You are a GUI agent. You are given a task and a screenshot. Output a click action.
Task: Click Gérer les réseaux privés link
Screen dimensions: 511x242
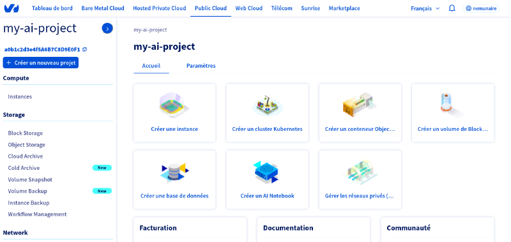[x=360, y=196]
